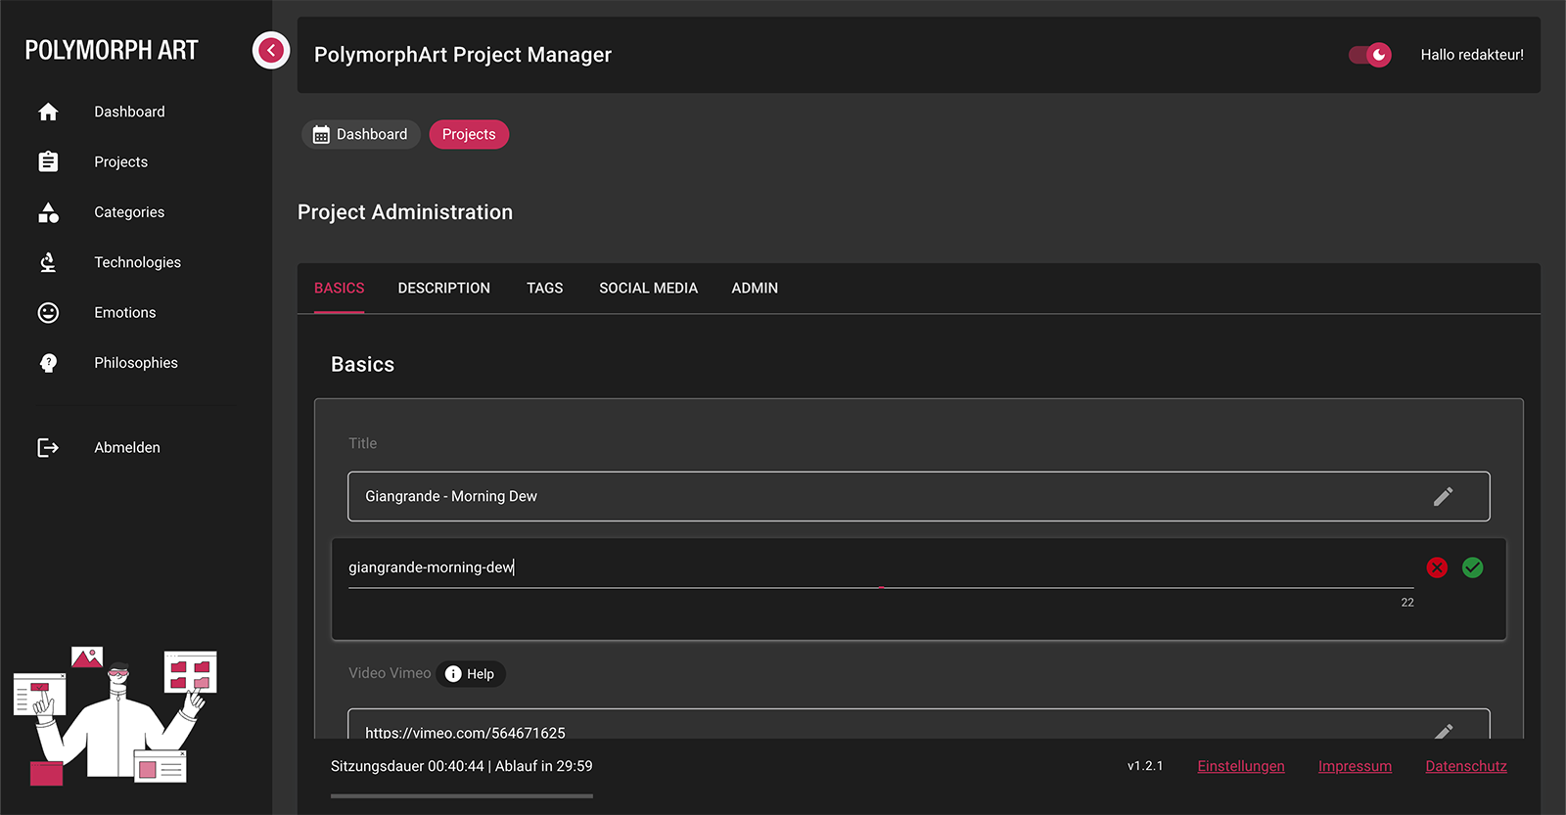
Task: Click the Emotions smiley icon
Action: pos(48,312)
